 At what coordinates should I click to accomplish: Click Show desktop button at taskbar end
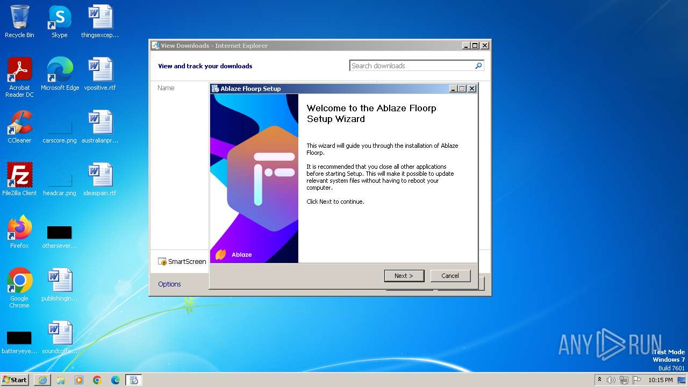point(683,380)
